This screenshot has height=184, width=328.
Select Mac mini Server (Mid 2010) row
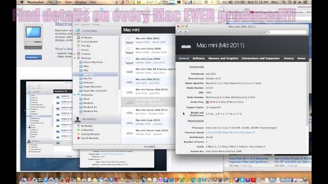point(148,91)
